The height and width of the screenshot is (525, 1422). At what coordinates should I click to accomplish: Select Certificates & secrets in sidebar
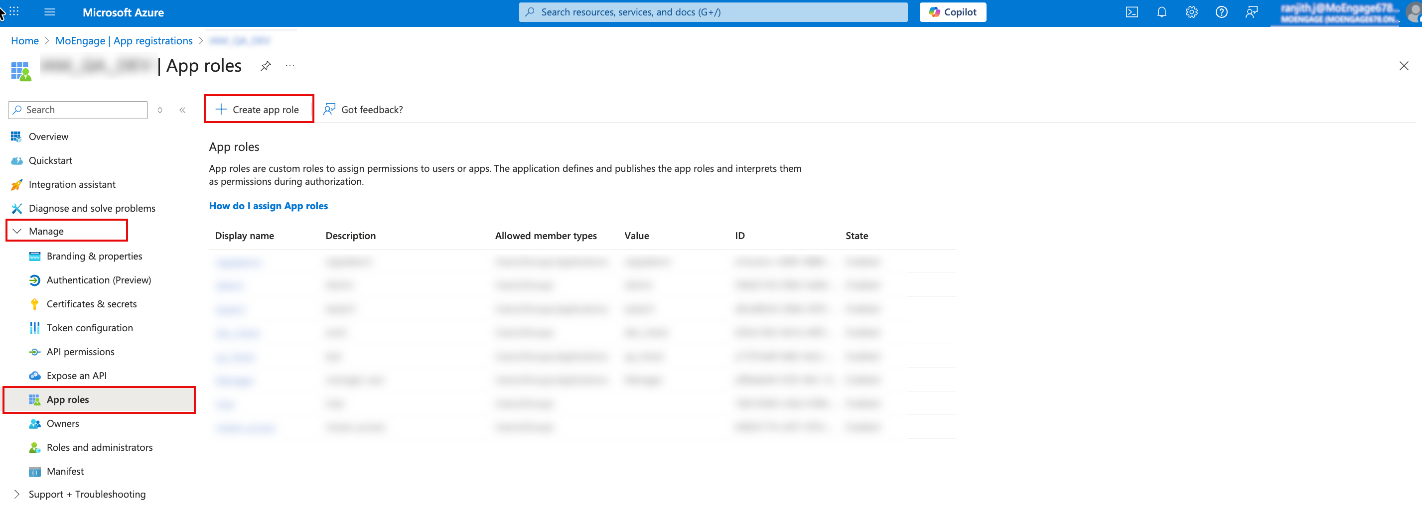pyautogui.click(x=91, y=304)
